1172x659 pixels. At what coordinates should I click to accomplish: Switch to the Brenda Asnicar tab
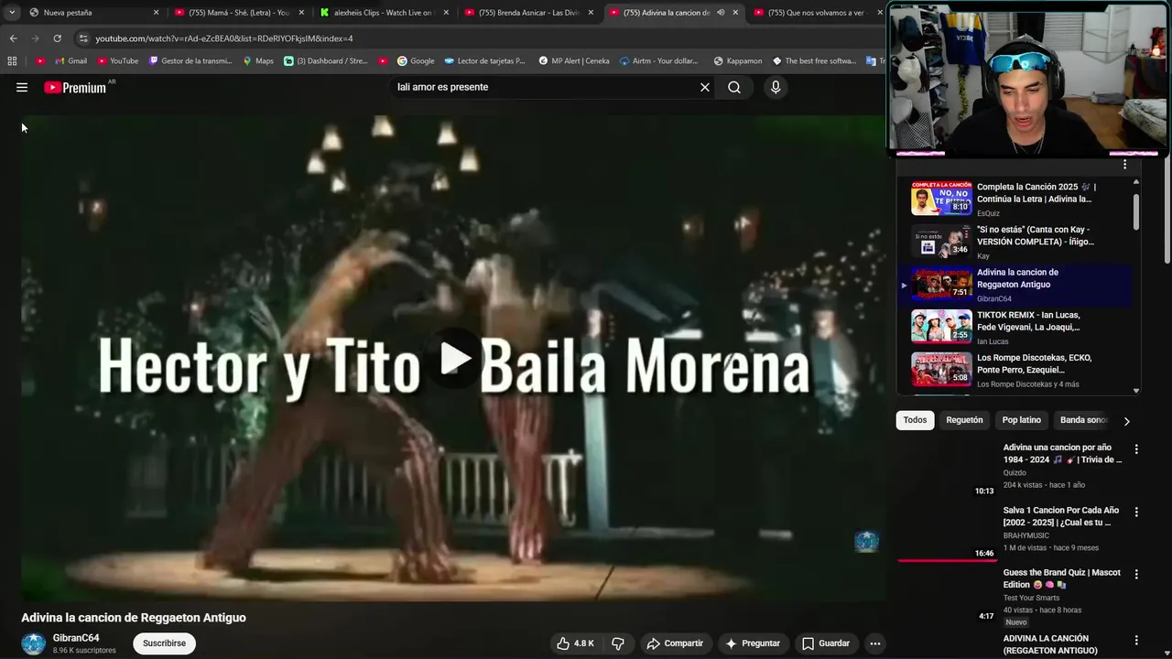pos(529,13)
